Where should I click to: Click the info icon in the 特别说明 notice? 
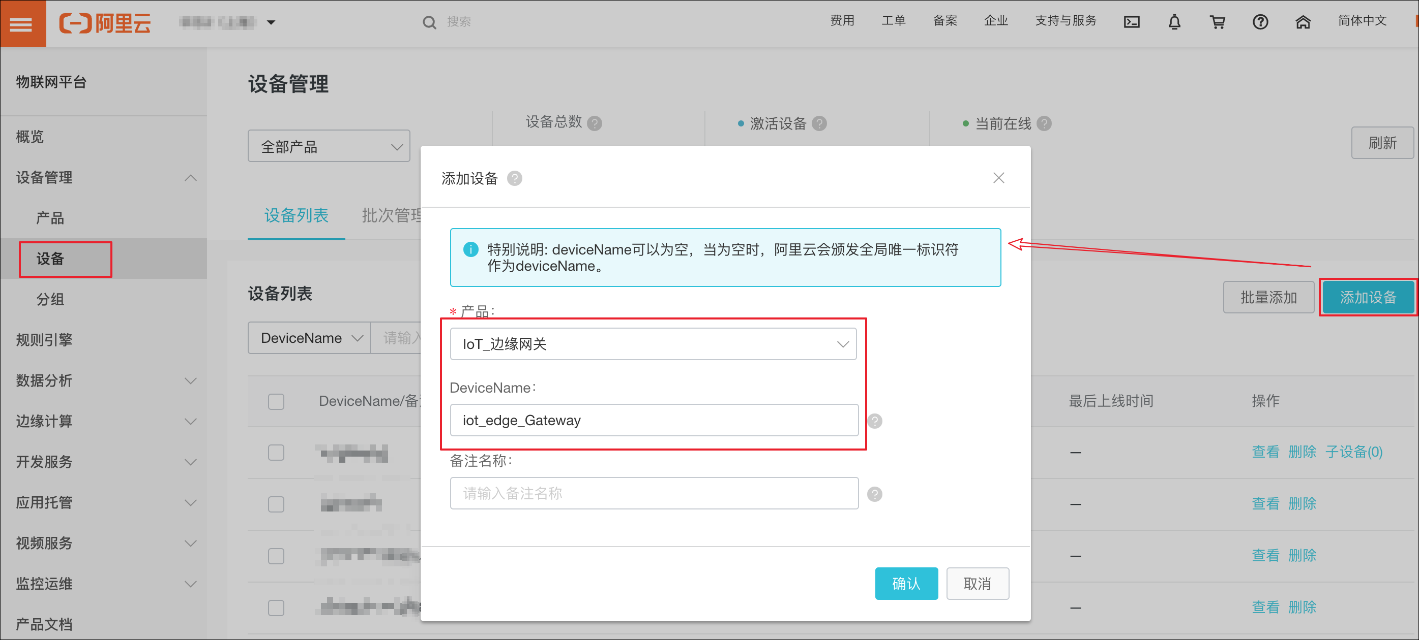[x=471, y=249]
